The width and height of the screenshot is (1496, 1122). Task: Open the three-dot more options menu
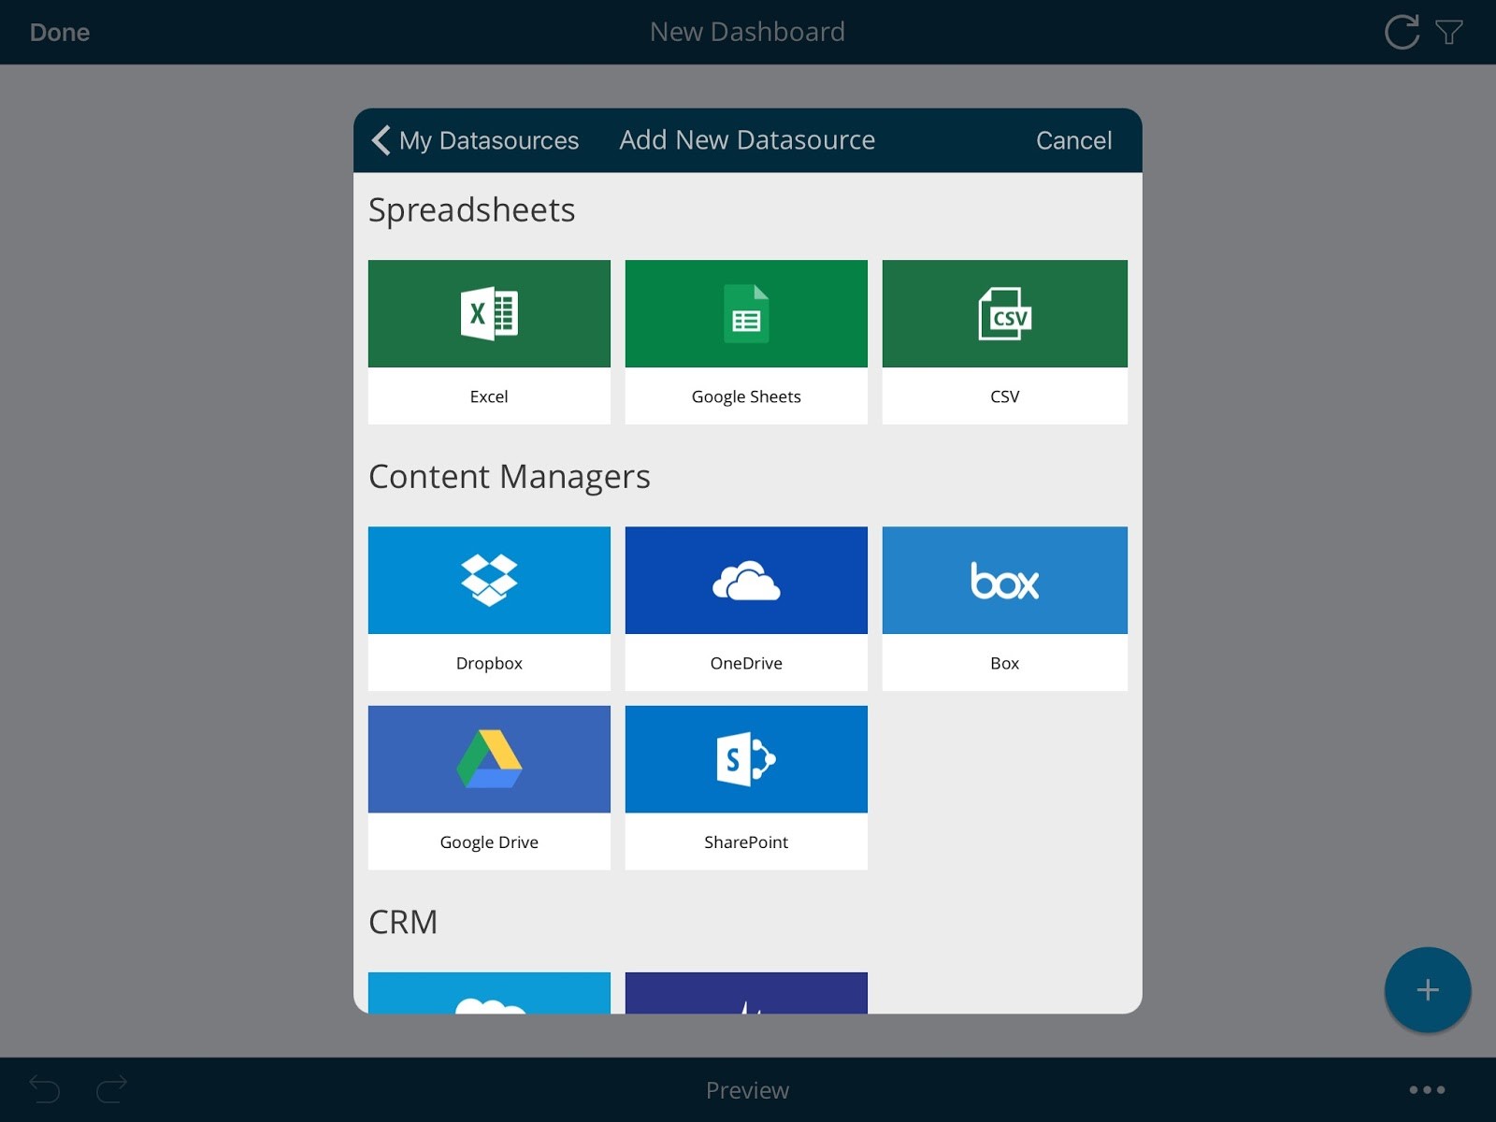[1427, 1090]
